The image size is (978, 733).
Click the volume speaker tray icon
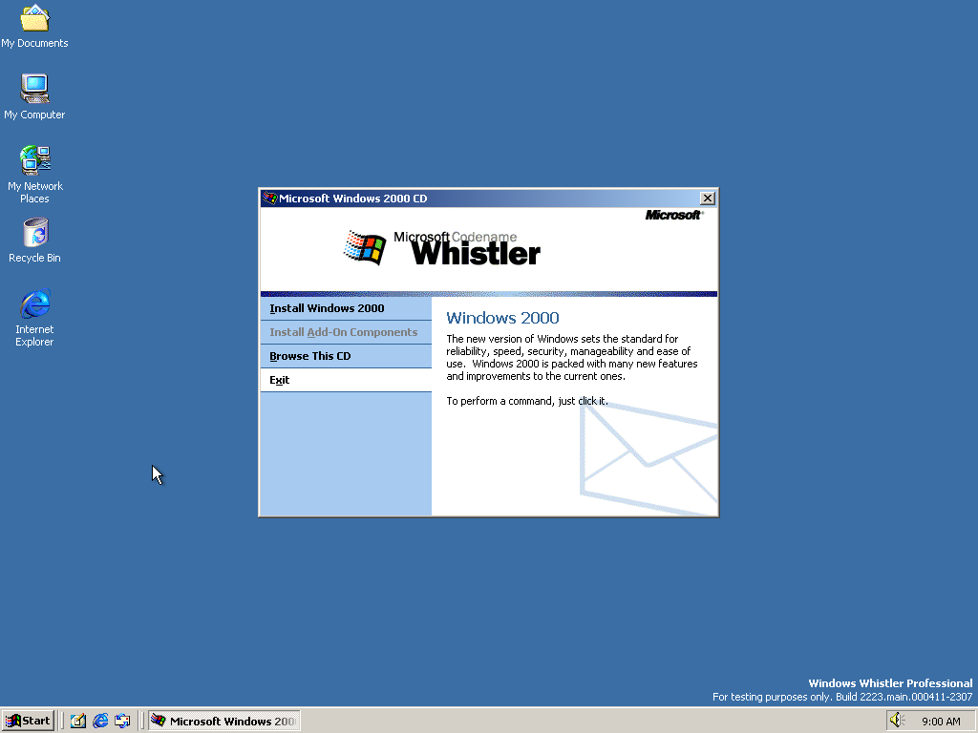pyautogui.click(x=896, y=721)
